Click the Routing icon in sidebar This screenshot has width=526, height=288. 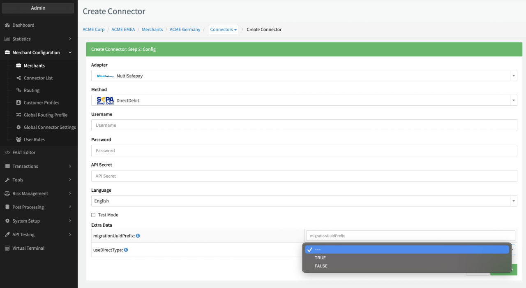(18, 91)
